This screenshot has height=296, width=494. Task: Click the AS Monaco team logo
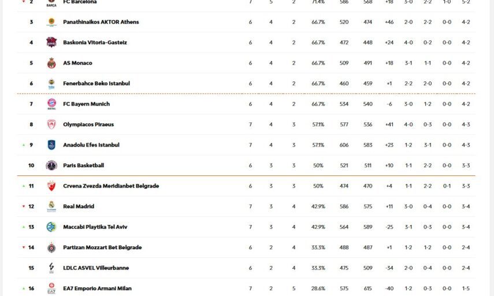click(x=51, y=63)
